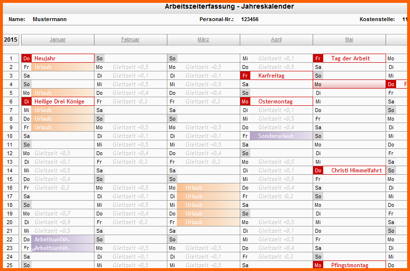Select the Heilige Drei Könige entry

[x=62, y=102]
